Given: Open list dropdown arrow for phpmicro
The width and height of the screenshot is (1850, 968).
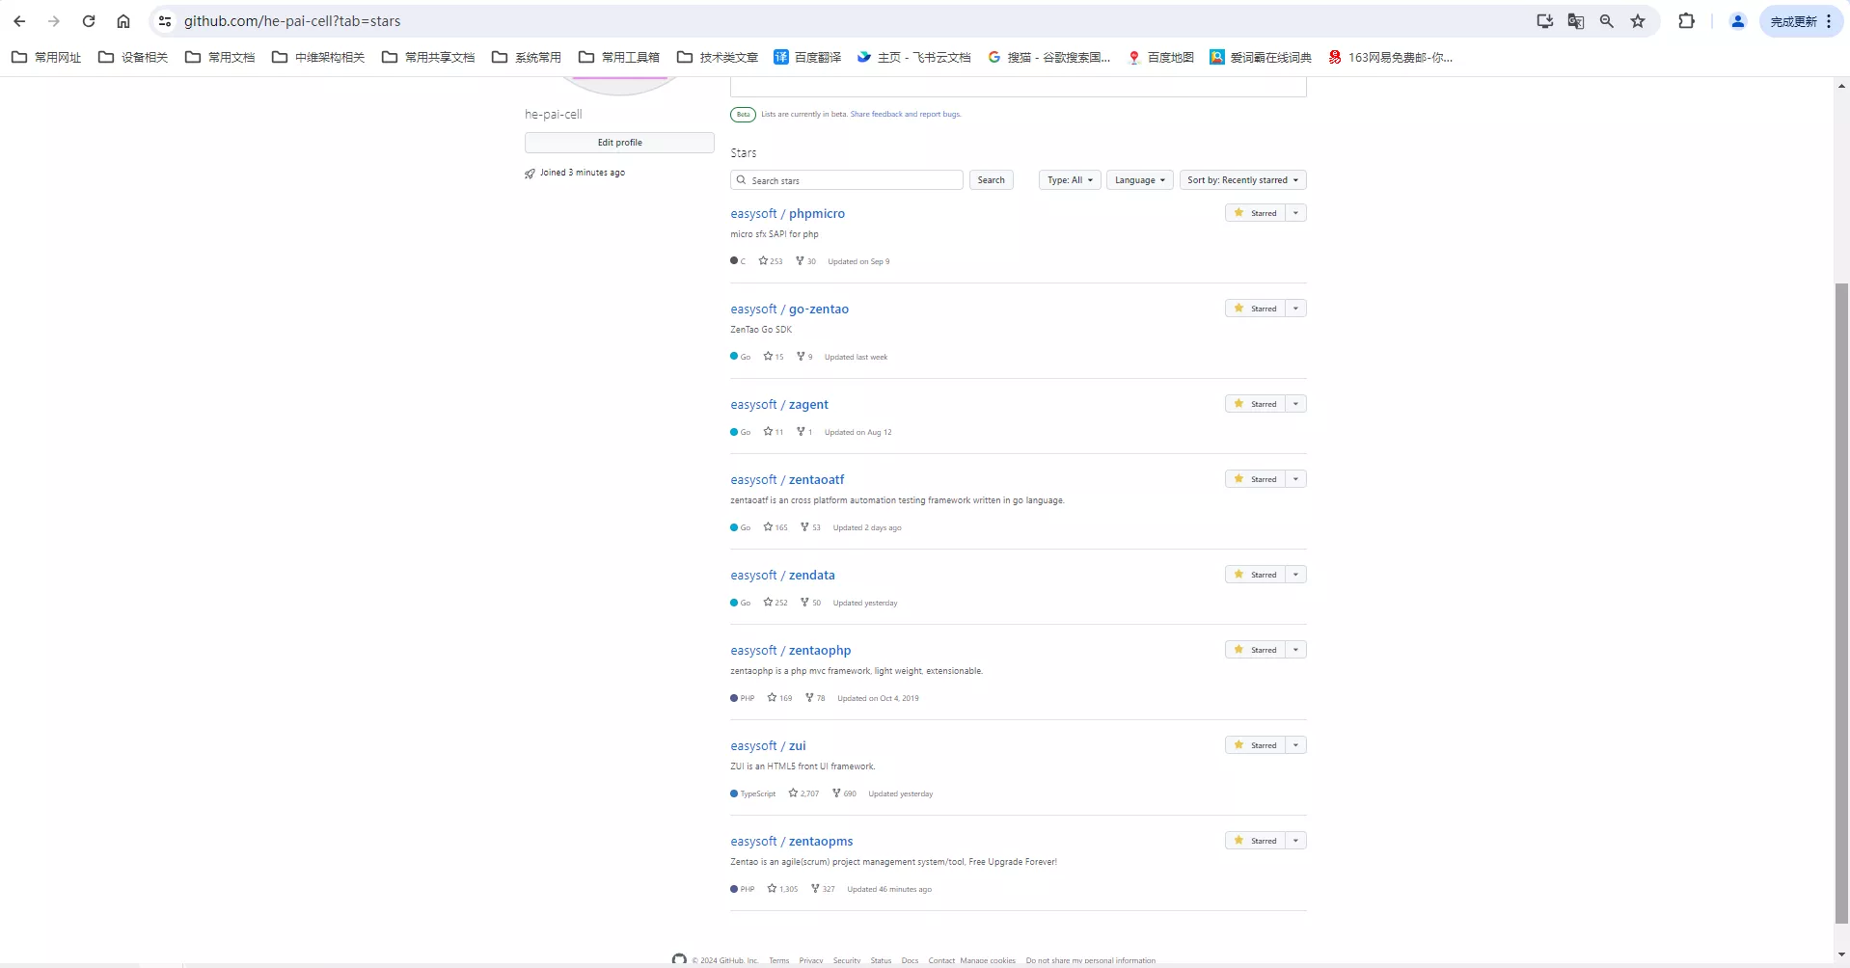Looking at the screenshot, I should 1295,213.
